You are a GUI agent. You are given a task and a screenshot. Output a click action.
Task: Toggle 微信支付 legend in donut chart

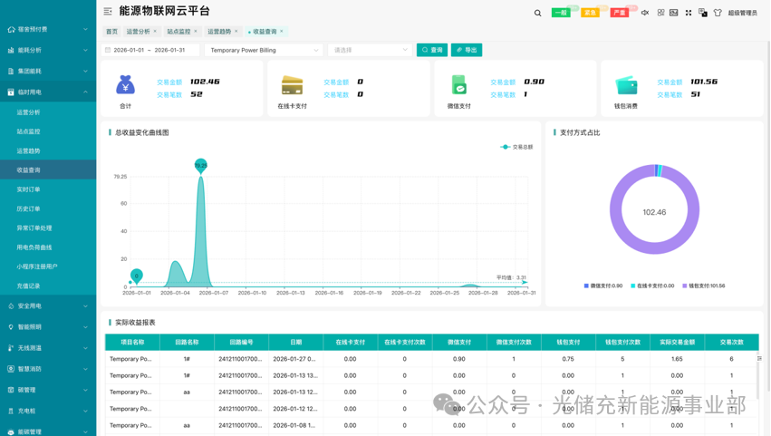pyautogui.click(x=603, y=286)
